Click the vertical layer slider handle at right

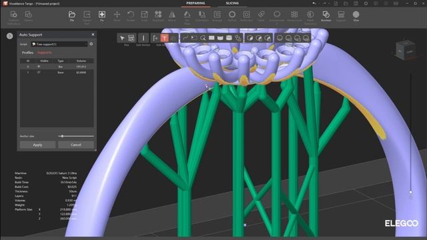click(411, 192)
